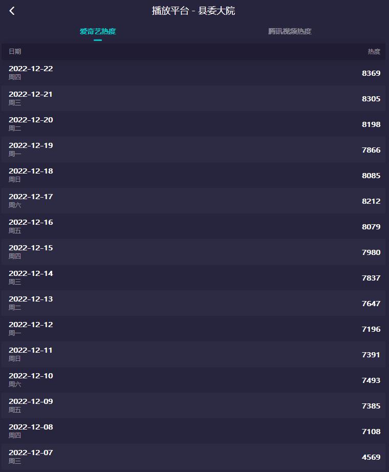Click heat value 7866
The image size is (389, 472).
[371, 150]
